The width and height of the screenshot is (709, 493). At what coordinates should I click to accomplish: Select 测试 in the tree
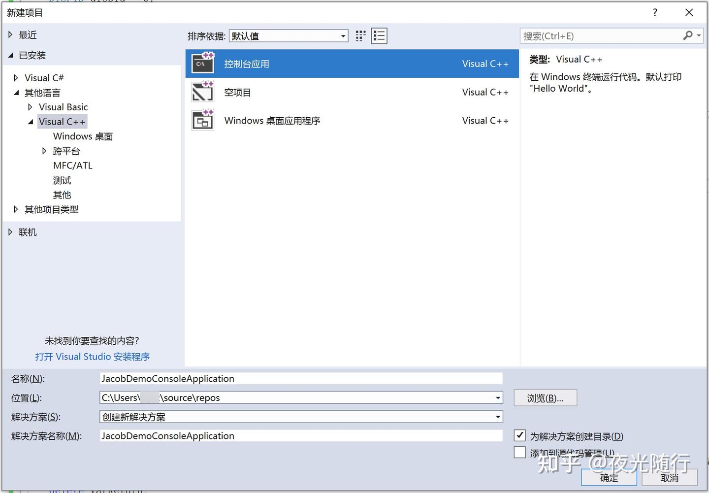62,180
